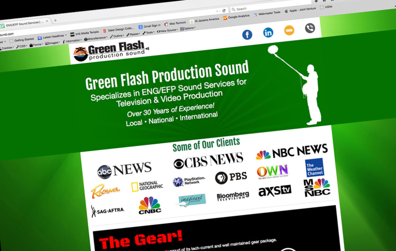The image size is (396, 251).
Task: Open the CSS developer menu
Action: [22, 46]
